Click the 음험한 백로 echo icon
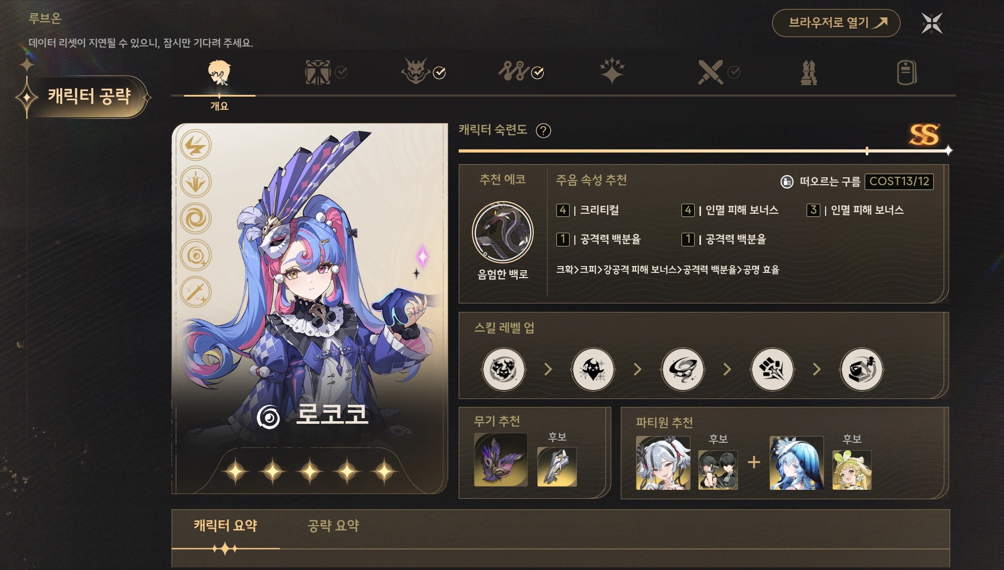This screenshot has width=1004, height=570. [503, 232]
